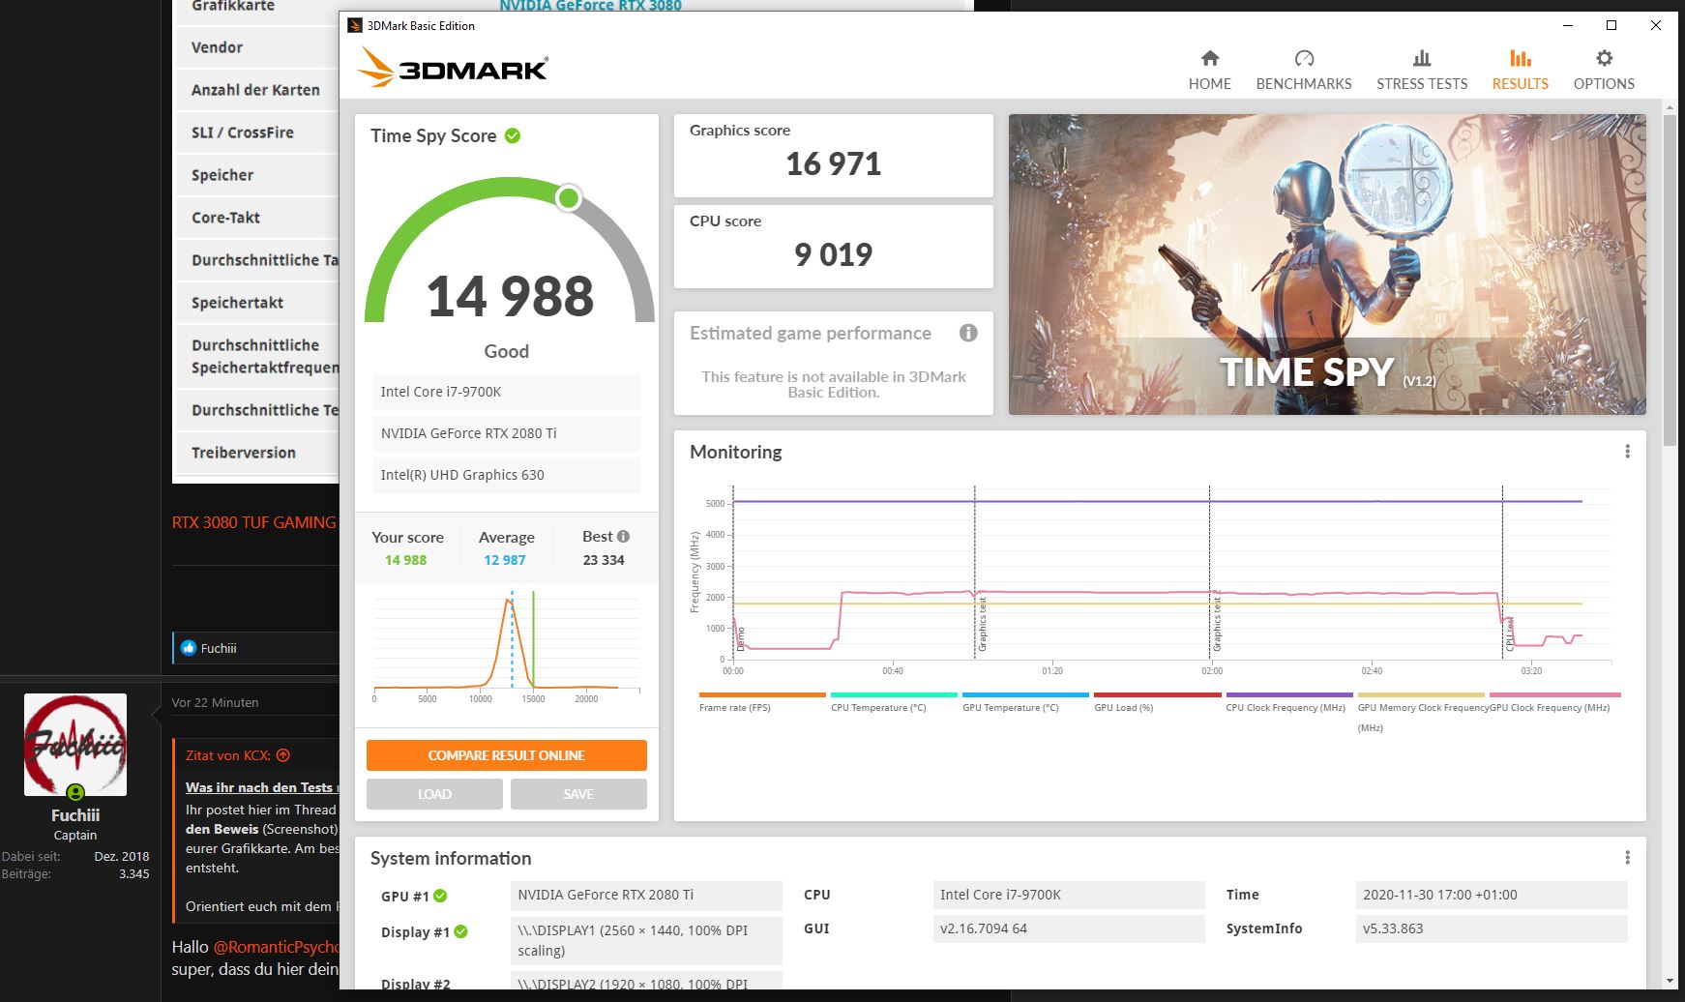This screenshot has width=1685, height=1002.
Task: Open Fuchiii username link in forum
Action: 75,815
